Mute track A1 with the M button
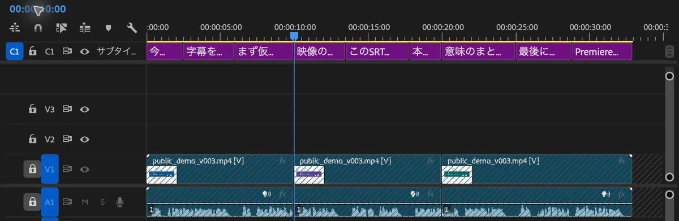The height and width of the screenshot is (221, 679). [x=85, y=202]
